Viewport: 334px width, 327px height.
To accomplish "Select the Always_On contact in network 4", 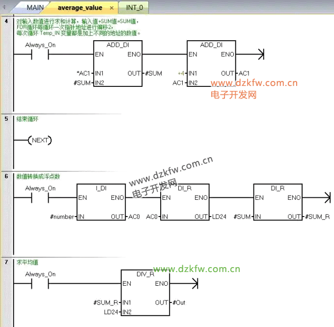I will tap(40, 54).
